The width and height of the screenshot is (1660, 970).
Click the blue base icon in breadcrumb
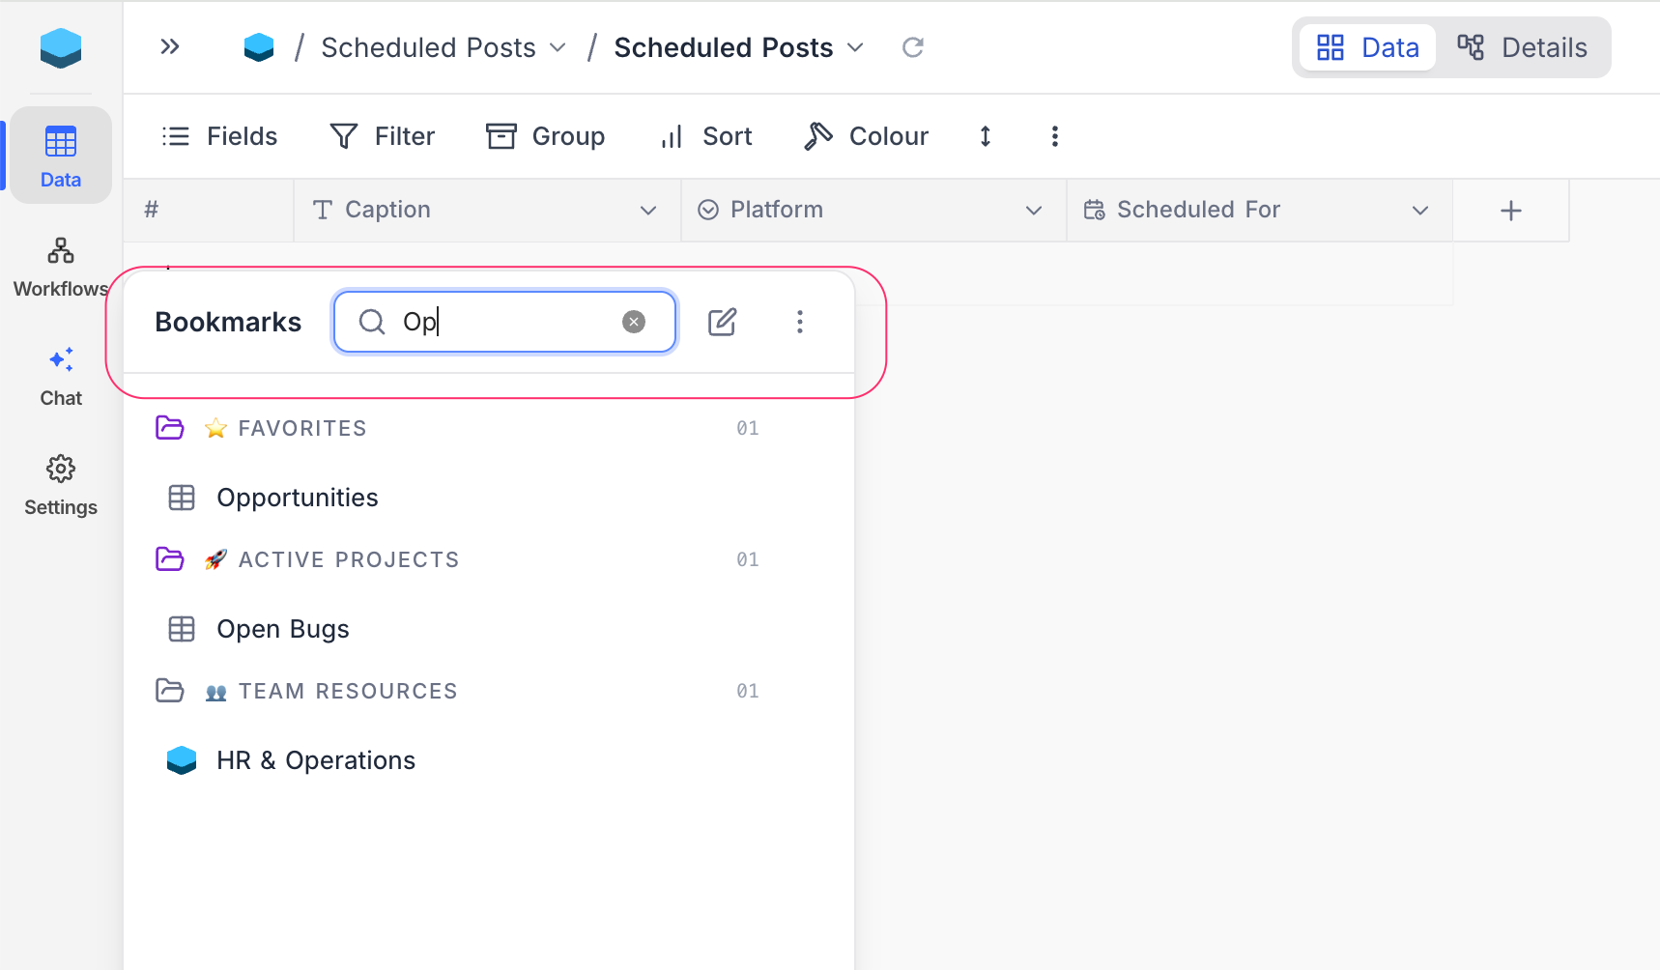coord(259,47)
